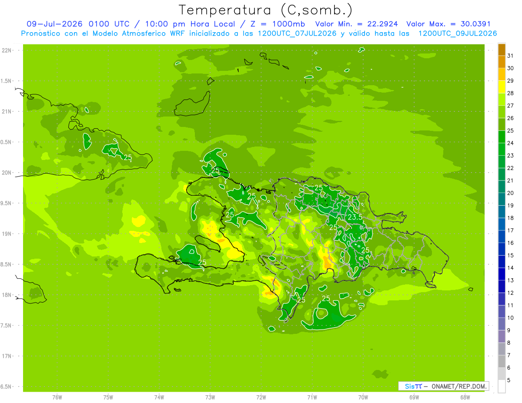This screenshot has width=522, height=403.
Task: Click the teal legend swatch between 19 and 20
Action: tap(502, 199)
